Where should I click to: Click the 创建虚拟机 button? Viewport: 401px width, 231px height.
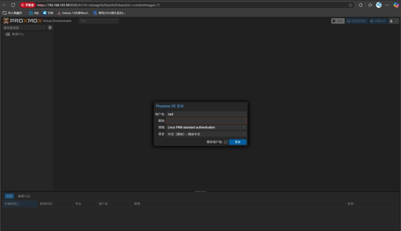click(357, 21)
